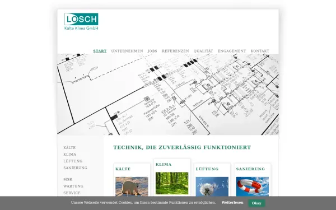Screen dimensions: 336x210
Task: Click the heading Technik, die zuverlässig funktioniert
Action: [182, 147]
